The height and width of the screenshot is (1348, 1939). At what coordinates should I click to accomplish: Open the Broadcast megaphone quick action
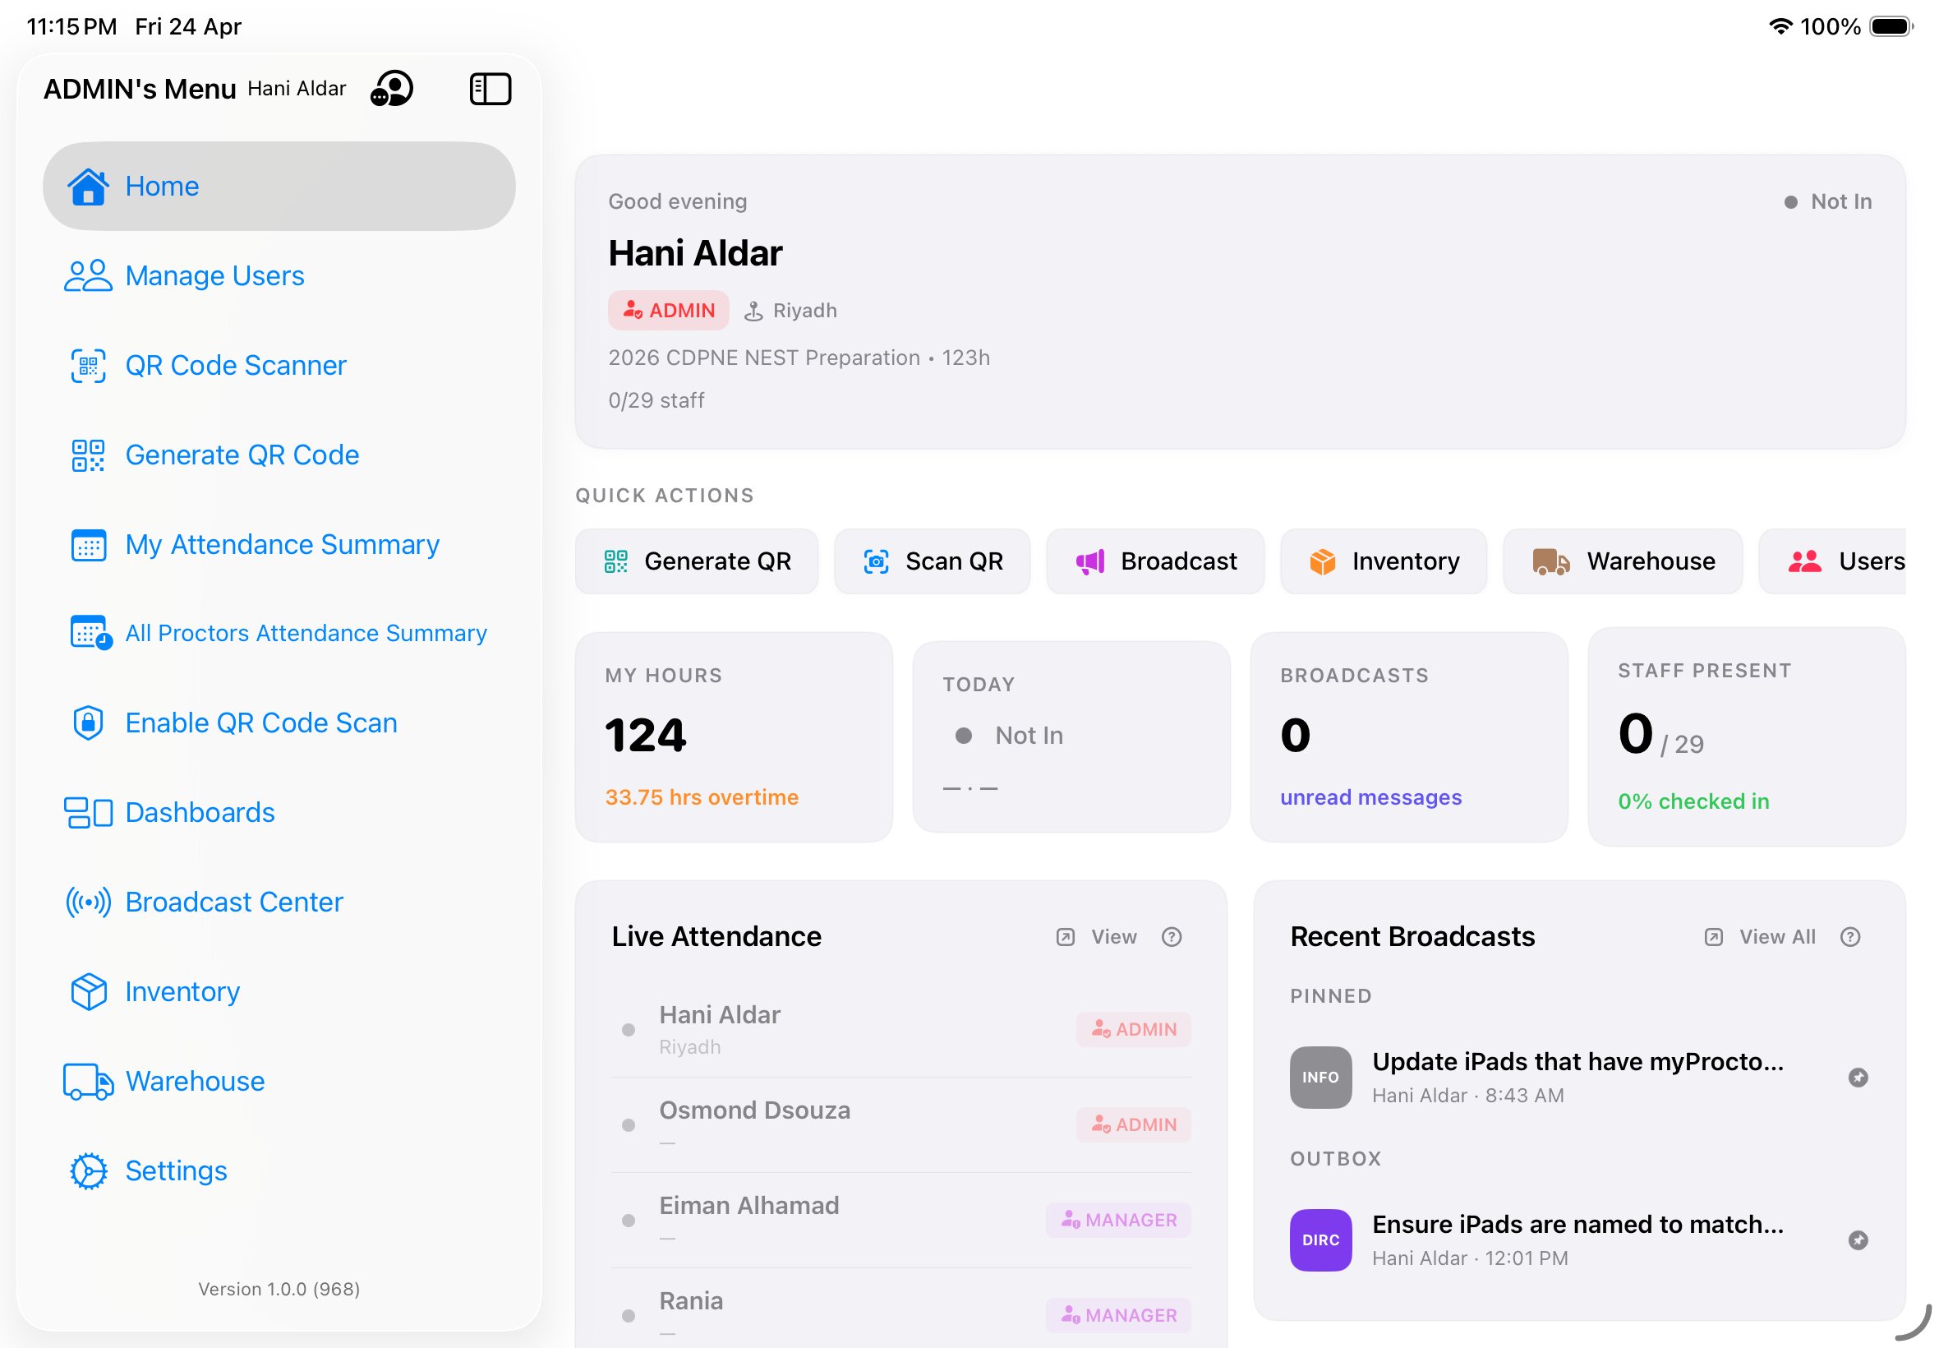tap(1155, 561)
